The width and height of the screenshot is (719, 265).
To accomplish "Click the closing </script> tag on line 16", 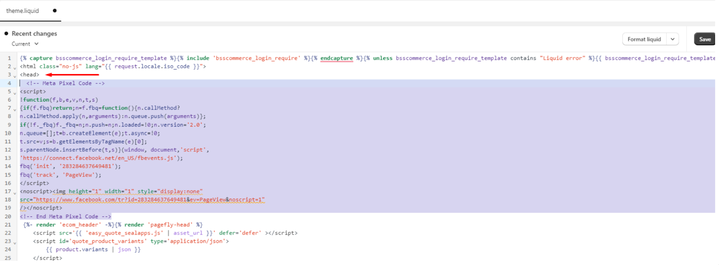I will point(35,183).
